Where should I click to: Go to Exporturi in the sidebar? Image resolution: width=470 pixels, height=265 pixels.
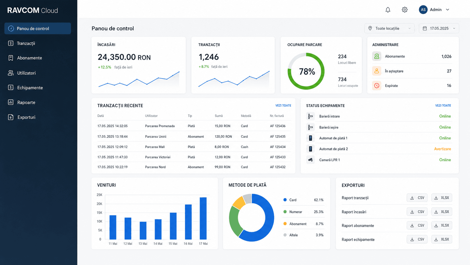(x=38, y=117)
